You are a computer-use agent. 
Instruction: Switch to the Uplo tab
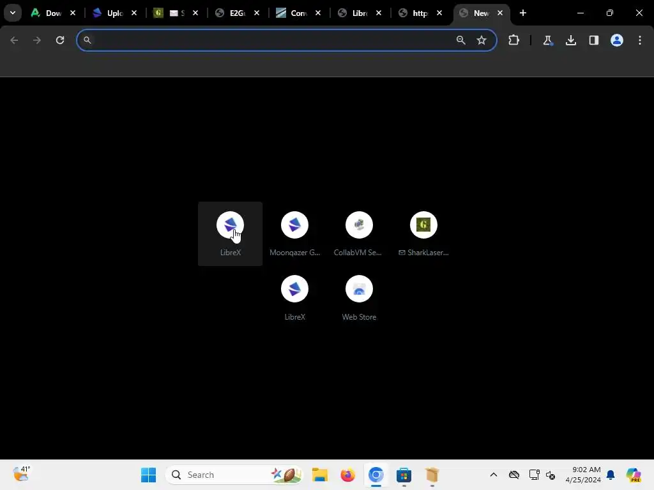click(x=107, y=13)
